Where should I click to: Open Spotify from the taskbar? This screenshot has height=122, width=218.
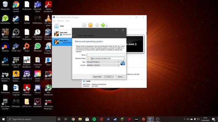[x=94, y=119]
